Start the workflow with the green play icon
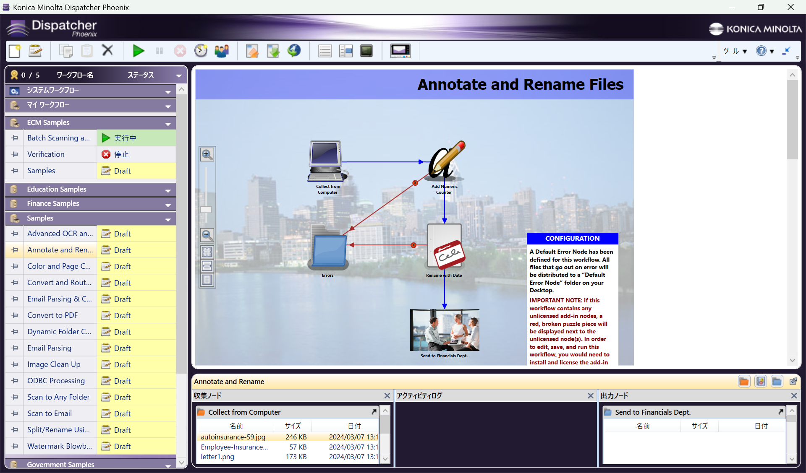Screen dimensions: 806x473 138,51
